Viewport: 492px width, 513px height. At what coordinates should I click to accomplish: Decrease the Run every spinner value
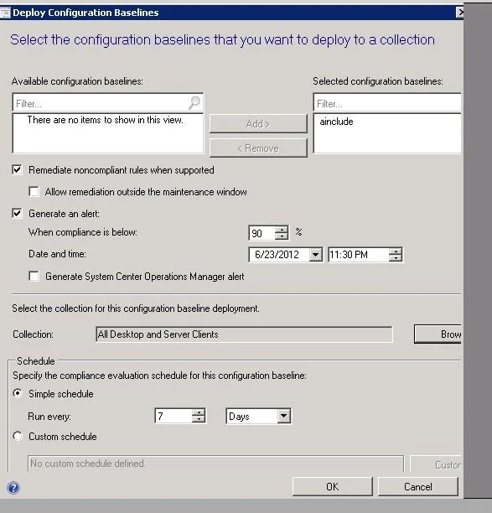coord(199,419)
